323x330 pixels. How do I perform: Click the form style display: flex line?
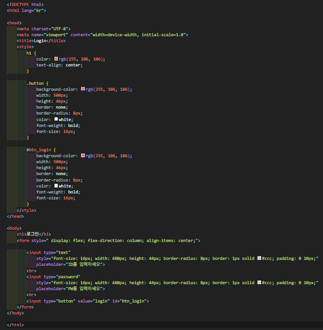pyautogui.click(x=109, y=241)
